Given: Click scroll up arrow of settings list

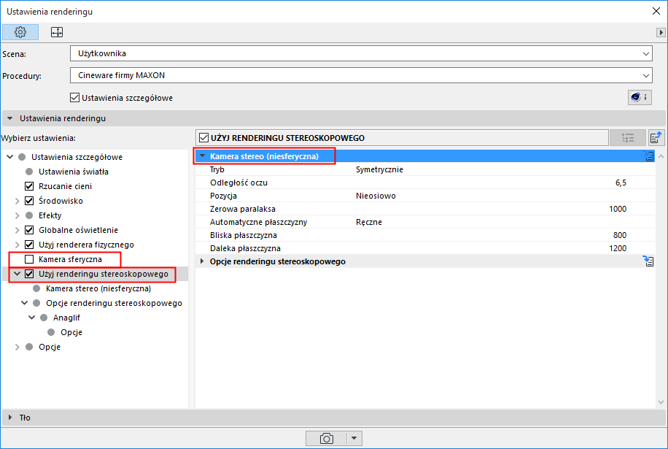Looking at the screenshot, I should (661, 156).
